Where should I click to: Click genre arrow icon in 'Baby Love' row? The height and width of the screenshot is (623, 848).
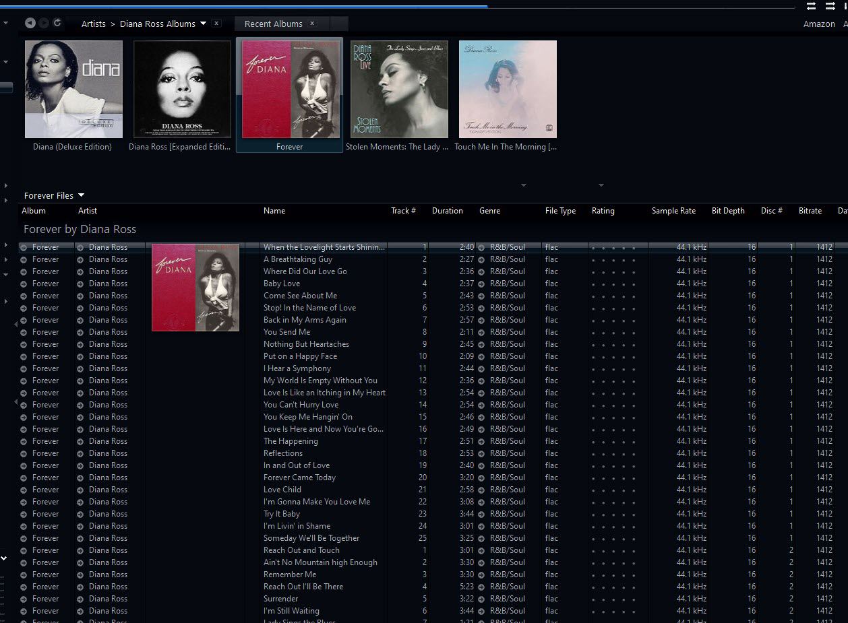pos(481,284)
